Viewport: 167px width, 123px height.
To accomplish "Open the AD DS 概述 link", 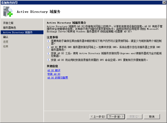I will [54, 70].
